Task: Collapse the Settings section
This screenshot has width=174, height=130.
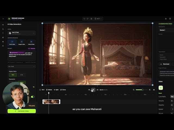Action: [x=22, y=67]
